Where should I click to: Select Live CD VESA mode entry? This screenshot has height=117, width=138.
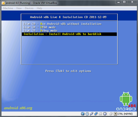pos(69,27)
